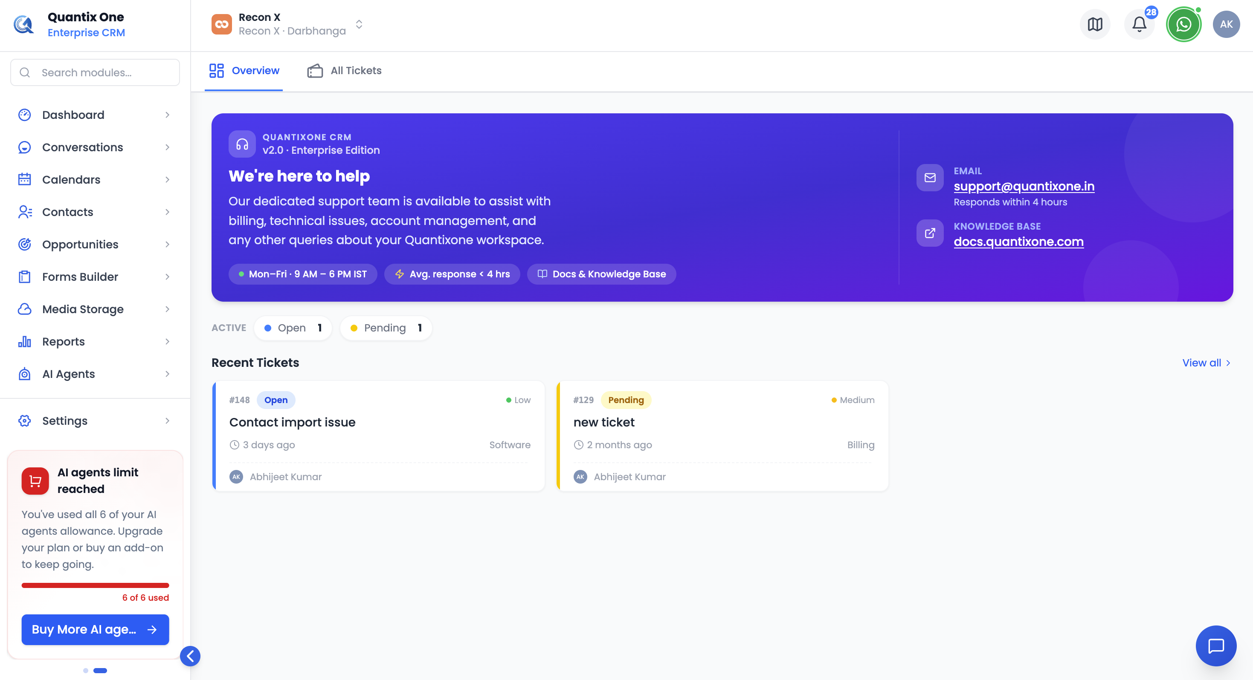Click the WhatsApp icon

[x=1183, y=24]
